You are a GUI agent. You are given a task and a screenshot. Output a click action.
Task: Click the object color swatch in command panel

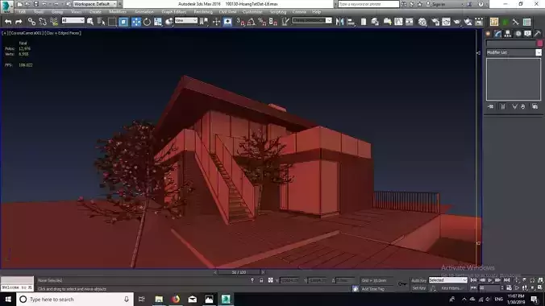[540, 43]
